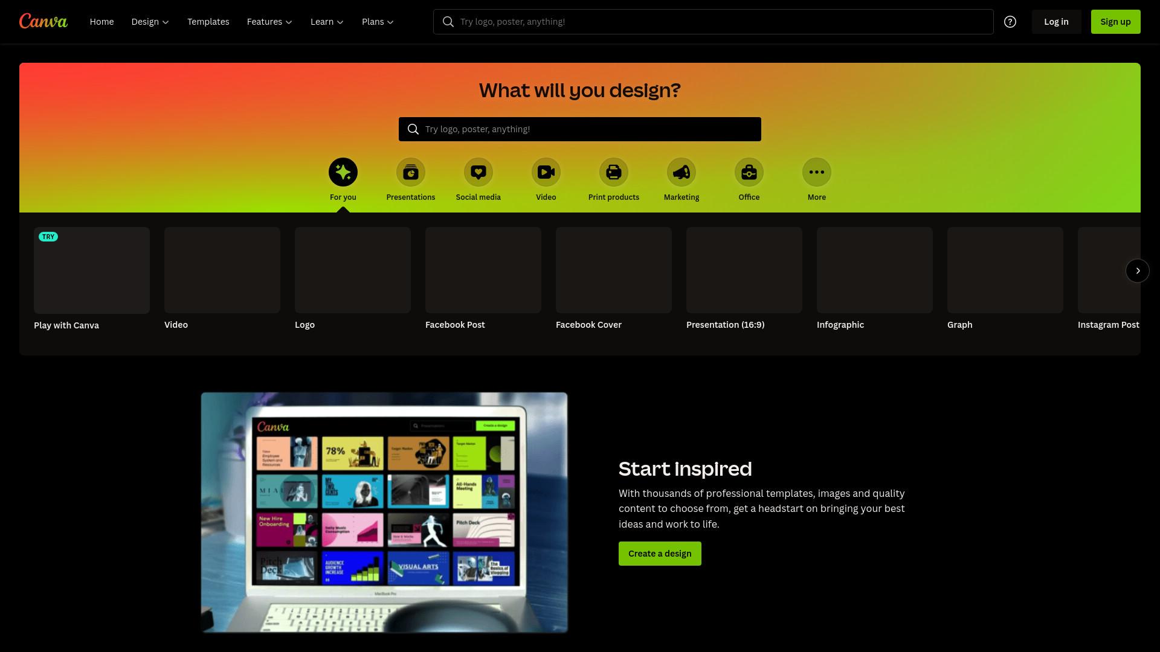The width and height of the screenshot is (1160, 652).
Task: Click the Canva logo
Action: 43,22
